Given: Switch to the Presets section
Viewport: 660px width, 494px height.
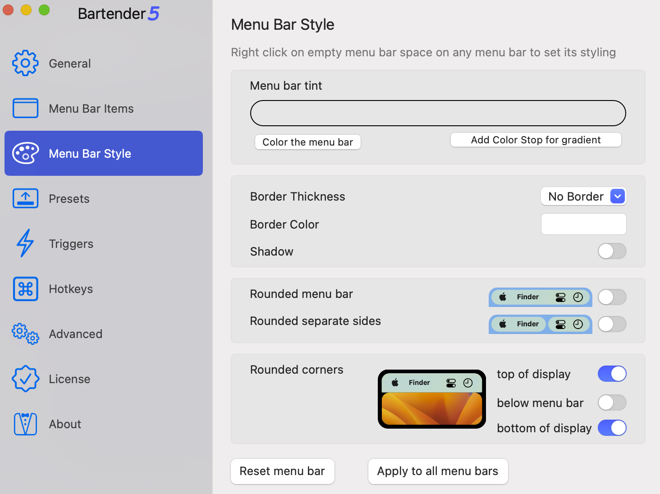Looking at the screenshot, I should 69,198.
